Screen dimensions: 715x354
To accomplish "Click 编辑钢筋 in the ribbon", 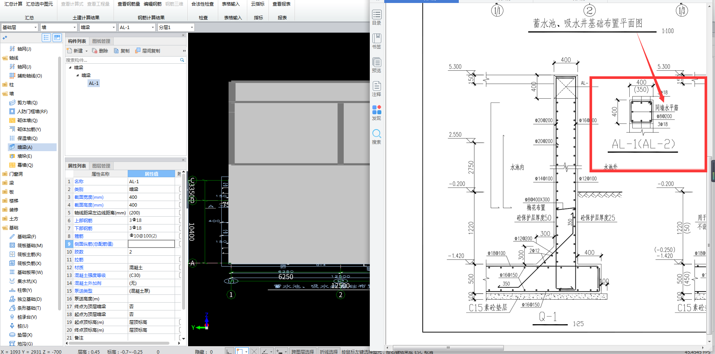I will click(153, 4).
